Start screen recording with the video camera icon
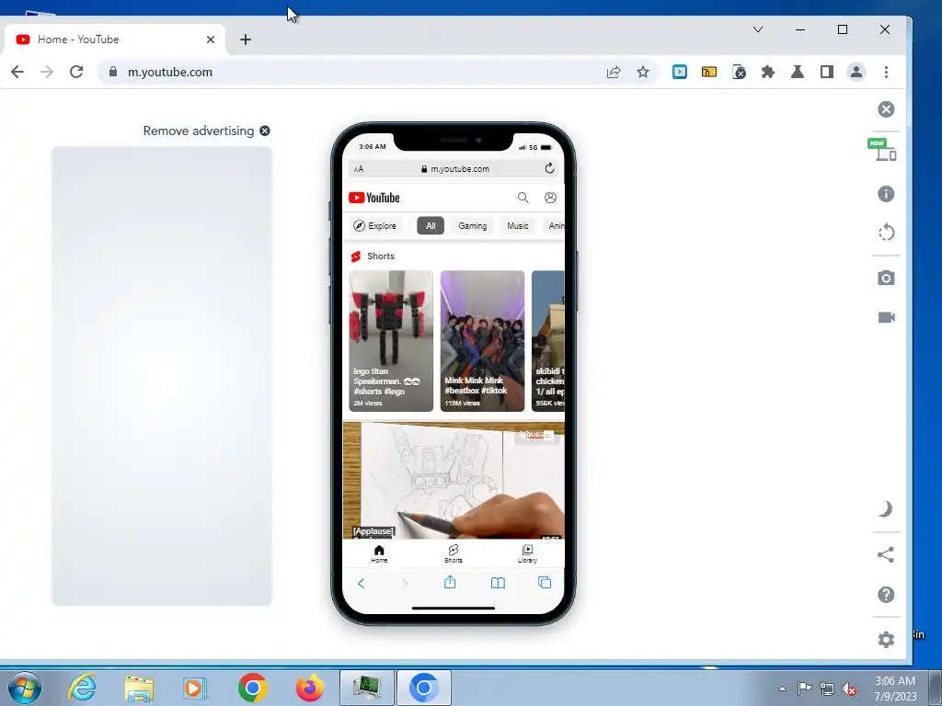This screenshot has width=942, height=706. pyautogui.click(x=886, y=317)
